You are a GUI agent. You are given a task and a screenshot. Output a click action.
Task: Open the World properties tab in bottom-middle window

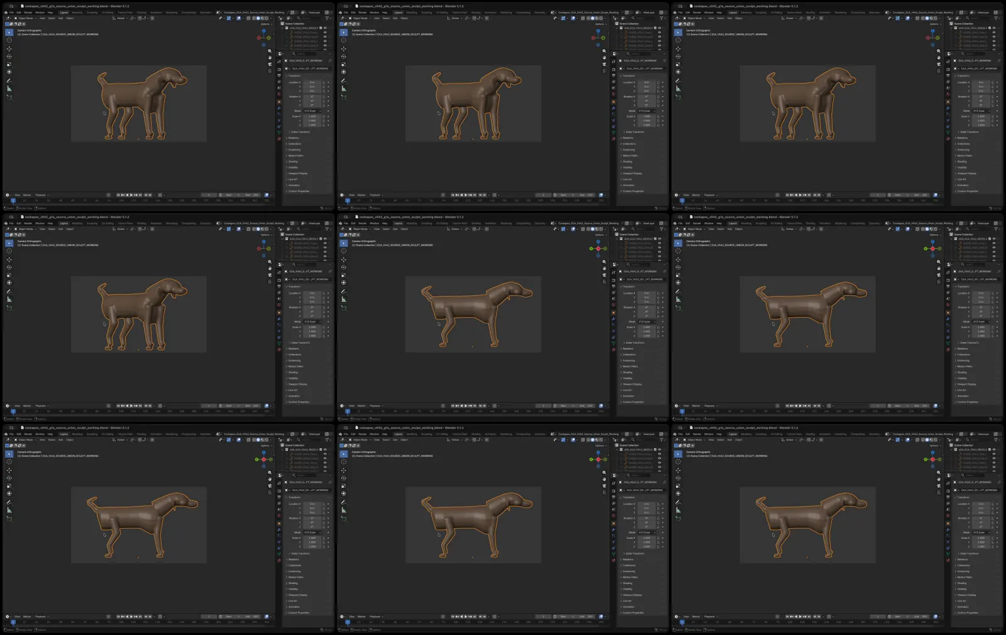pyautogui.click(x=614, y=516)
